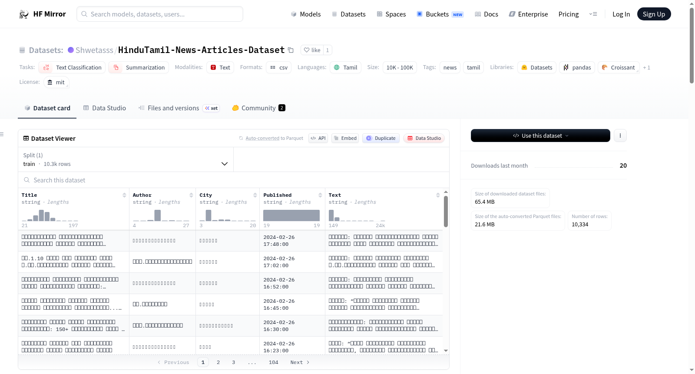Open the pandas library tag
695x374 pixels.
click(x=577, y=67)
